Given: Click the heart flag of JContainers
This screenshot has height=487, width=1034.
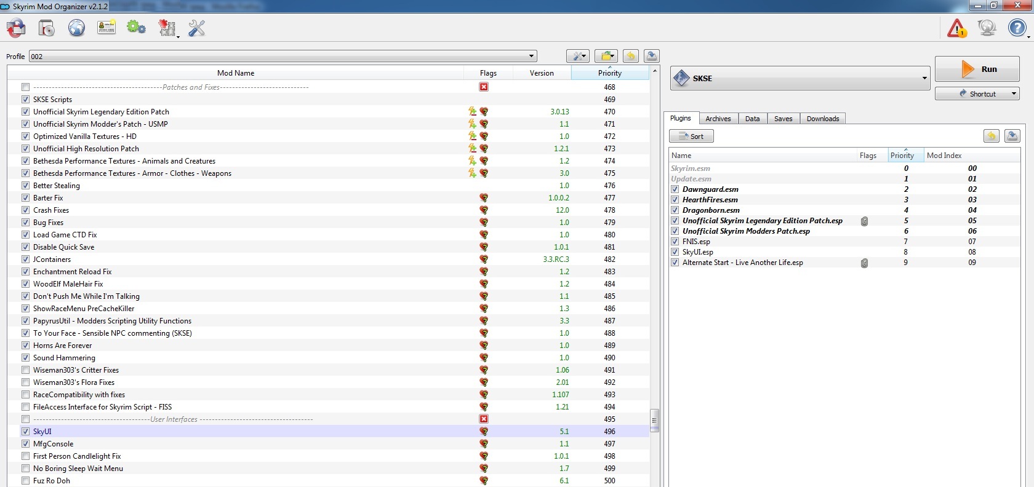Looking at the screenshot, I should pyautogui.click(x=484, y=259).
